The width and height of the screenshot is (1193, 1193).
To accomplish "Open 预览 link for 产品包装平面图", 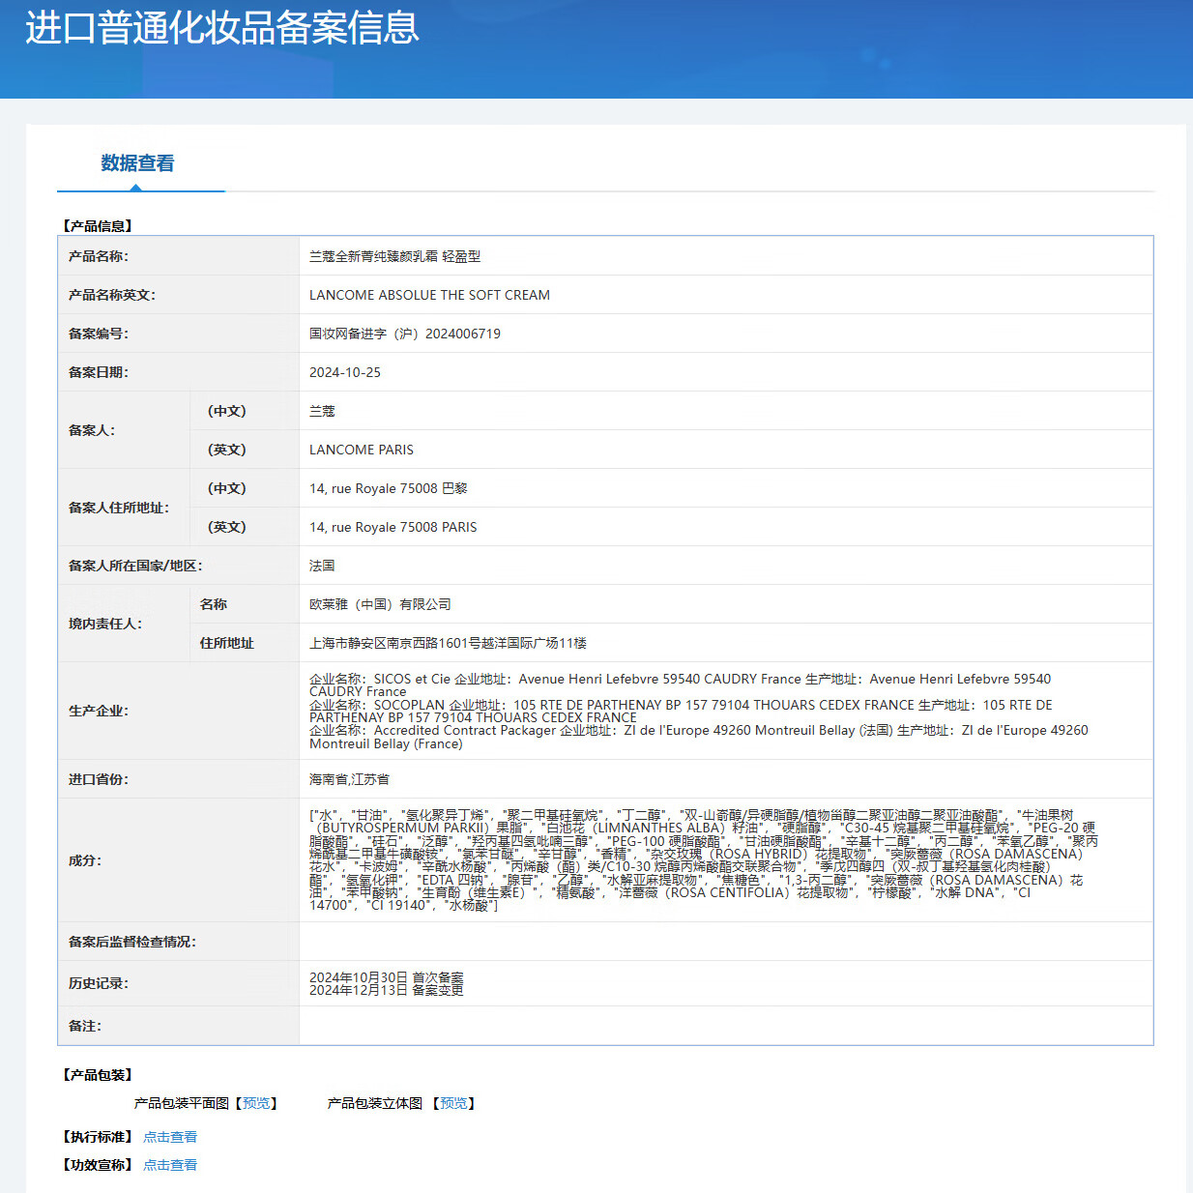I will click(x=256, y=1103).
